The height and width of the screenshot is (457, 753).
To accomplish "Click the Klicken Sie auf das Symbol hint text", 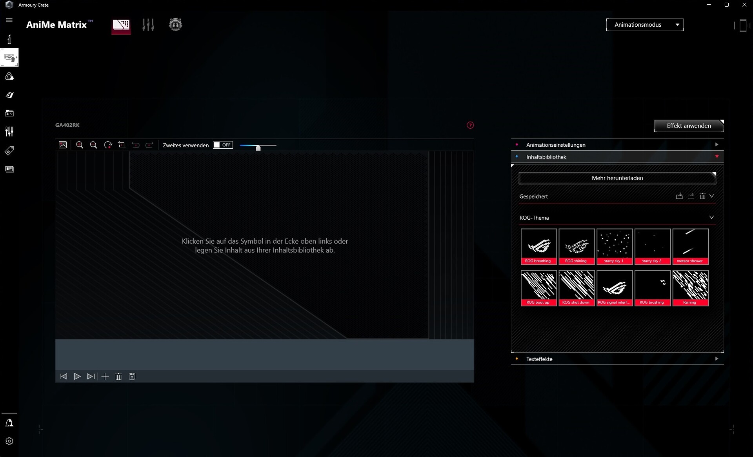I will click(x=265, y=246).
